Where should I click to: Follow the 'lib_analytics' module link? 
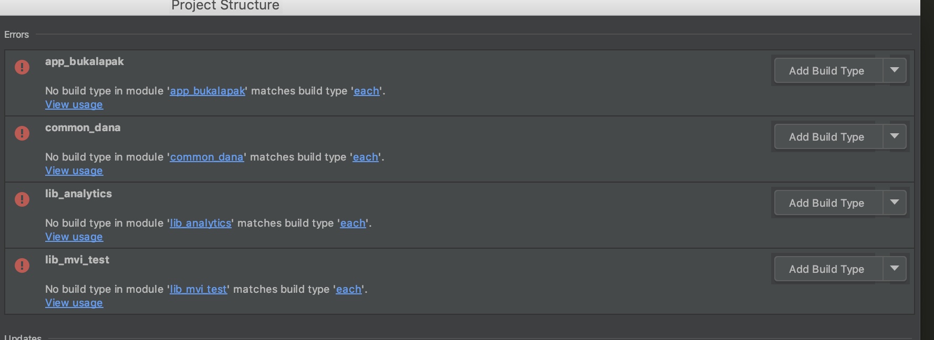(201, 224)
